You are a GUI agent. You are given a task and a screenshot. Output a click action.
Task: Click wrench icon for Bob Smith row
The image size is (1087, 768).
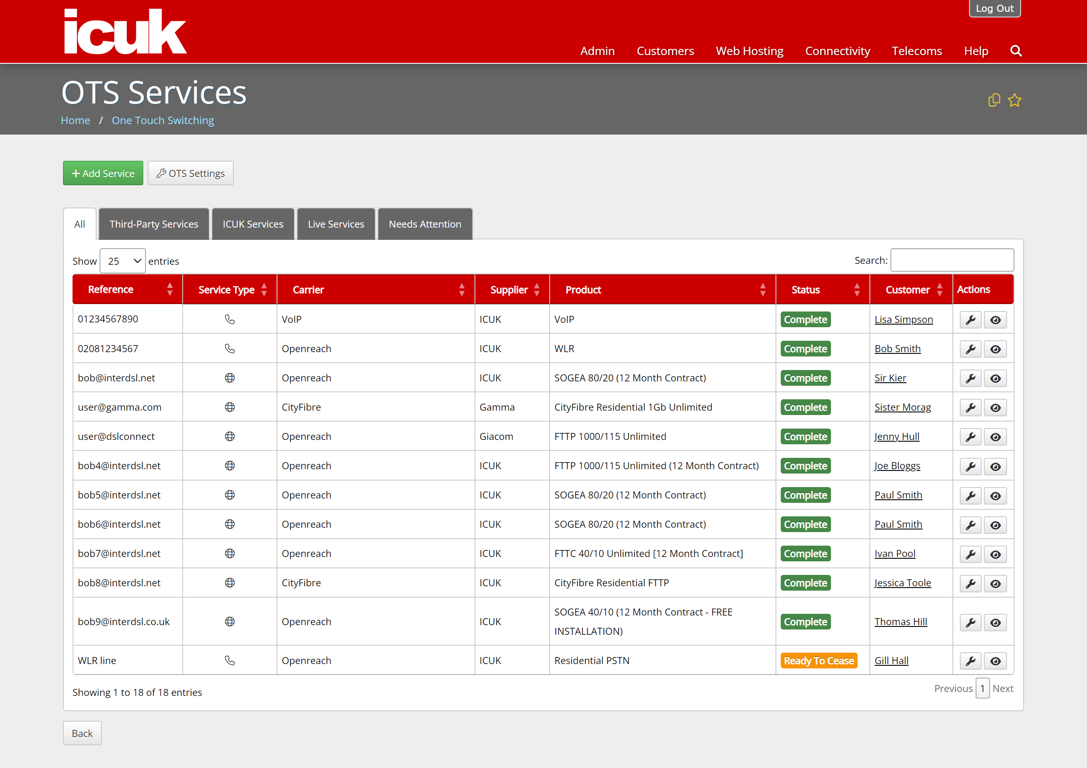pyautogui.click(x=970, y=349)
